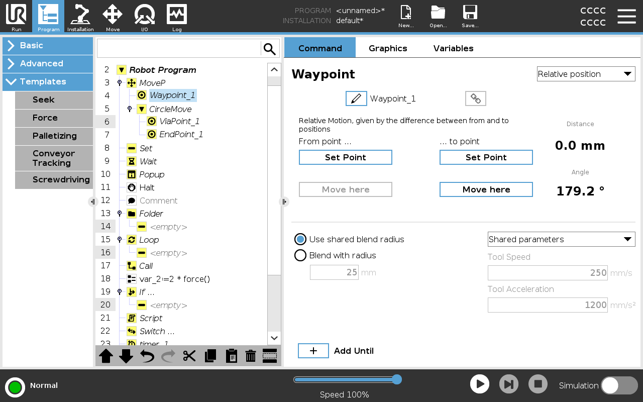Click the scissors cut icon
The width and height of the screenshot is (643, 402).
pos(189,356)
